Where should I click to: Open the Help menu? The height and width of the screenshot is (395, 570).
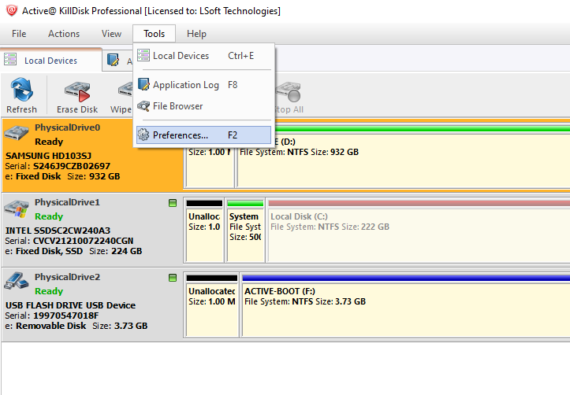(196, 34)
